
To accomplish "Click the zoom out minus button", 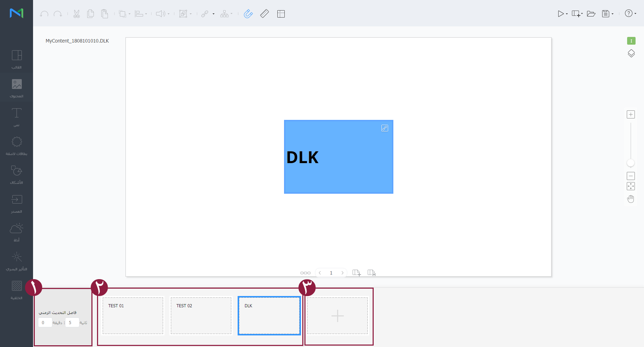I will (631, 176).
